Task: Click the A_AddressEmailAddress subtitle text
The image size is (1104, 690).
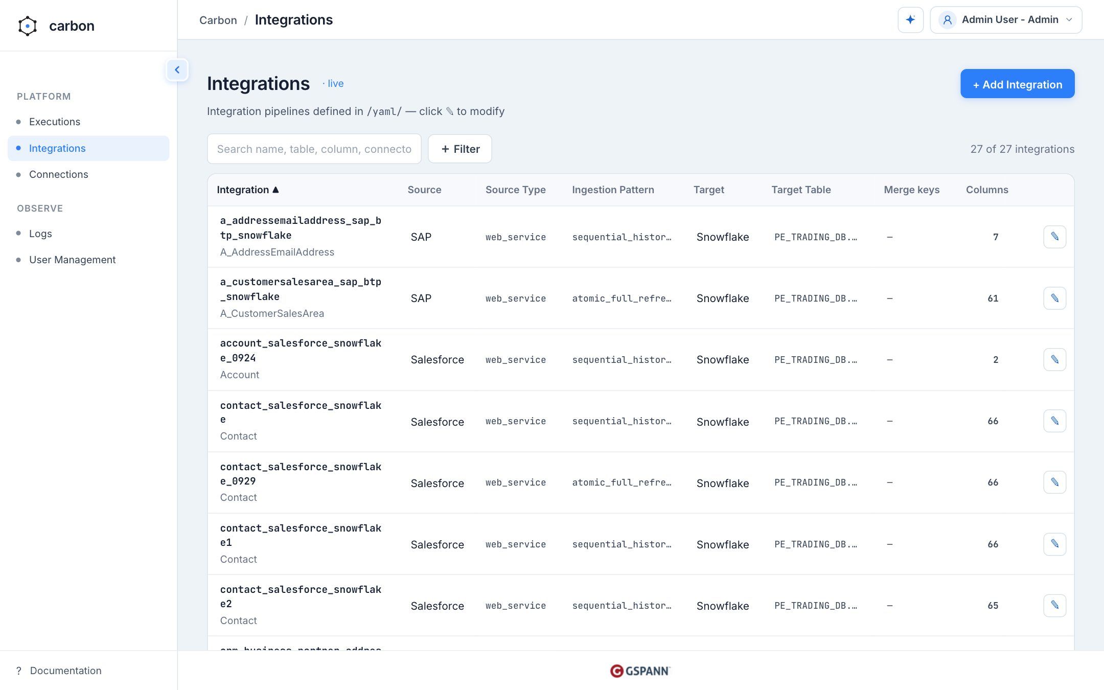Action: 277,252
